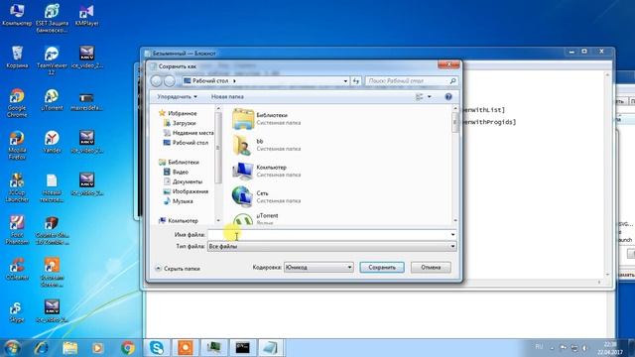
Task: Click the Новая папка button
Action: pyautogui.click(x=227, y=97)
